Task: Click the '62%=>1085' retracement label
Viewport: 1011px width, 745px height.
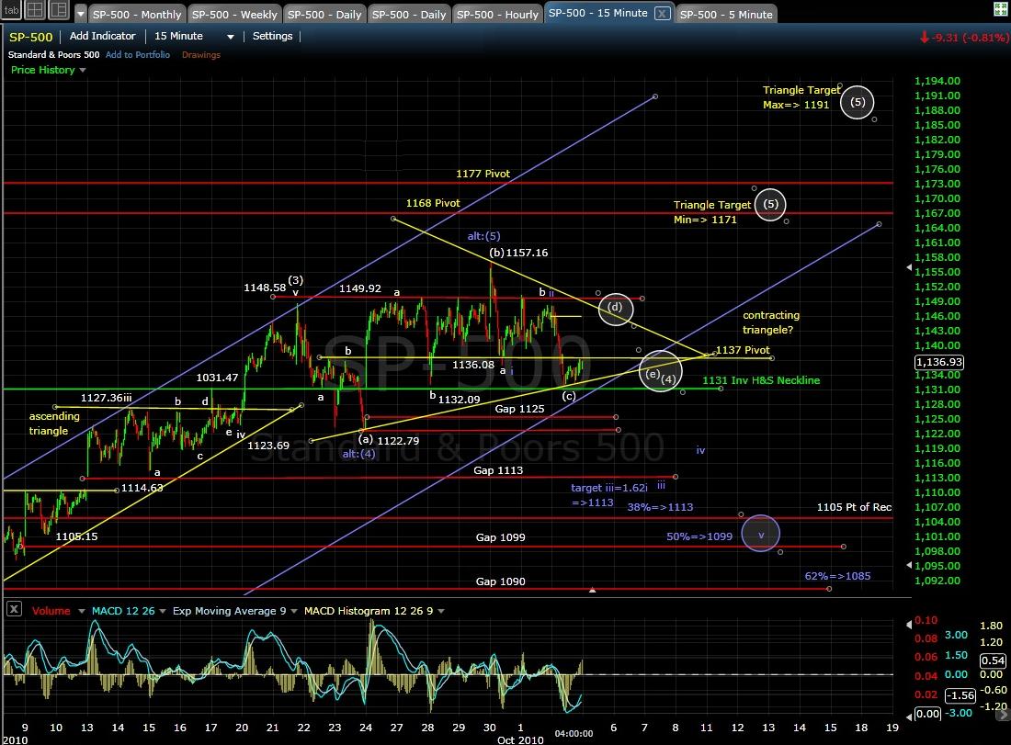Action: pos(837,576)
